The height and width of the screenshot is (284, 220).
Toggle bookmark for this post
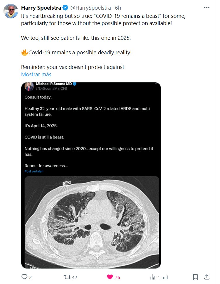click(x=195, y=277)
